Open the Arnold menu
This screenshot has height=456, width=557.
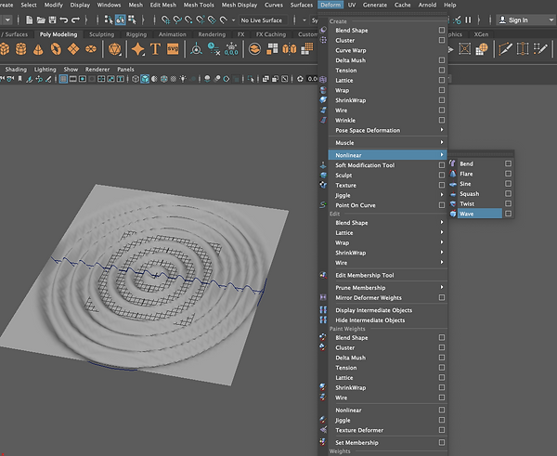pyautogui.click(x=427, y=5)
